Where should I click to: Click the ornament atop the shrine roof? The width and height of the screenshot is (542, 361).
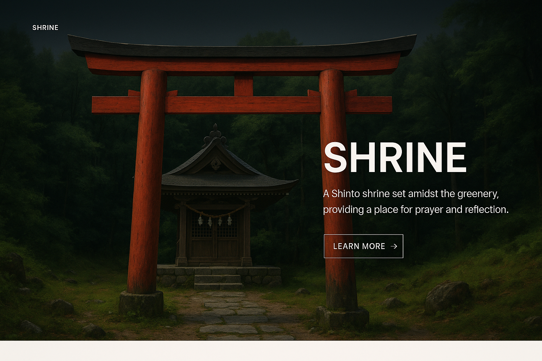(215, 134)
